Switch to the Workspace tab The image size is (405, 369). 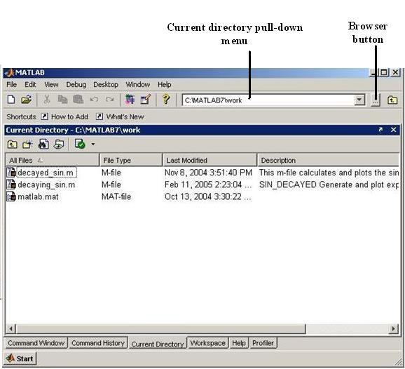click(208, 343)
